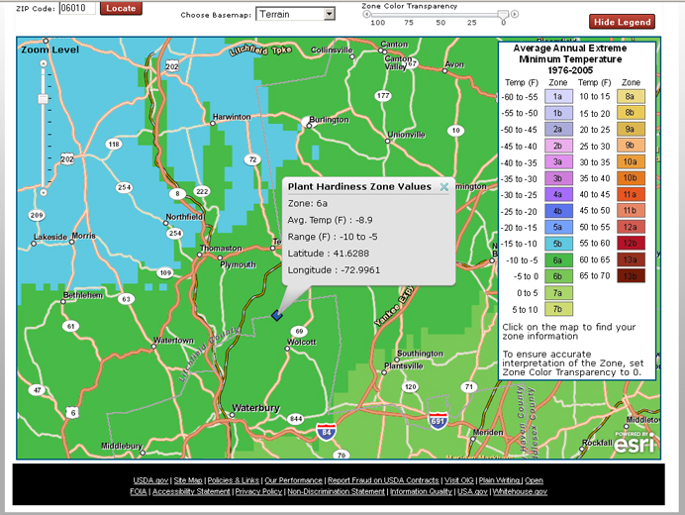685x515 pixels.
Task: Open the Whitehouse.gov footer link
Action: 519,491
